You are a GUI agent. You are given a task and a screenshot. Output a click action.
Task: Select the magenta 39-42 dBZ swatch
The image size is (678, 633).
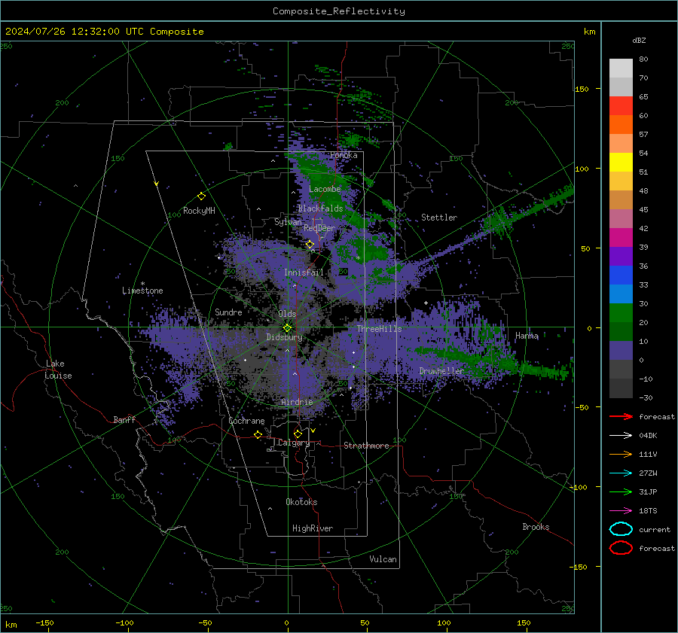click(x=621, y=238)
